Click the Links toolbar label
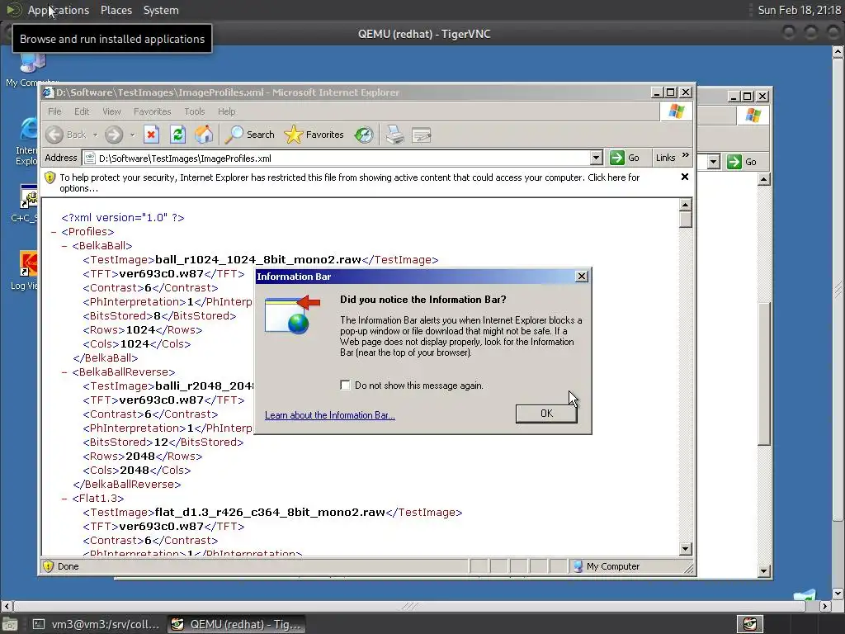Screen dimensions: 845x634 pyautogui.click(x=666, y=158)
